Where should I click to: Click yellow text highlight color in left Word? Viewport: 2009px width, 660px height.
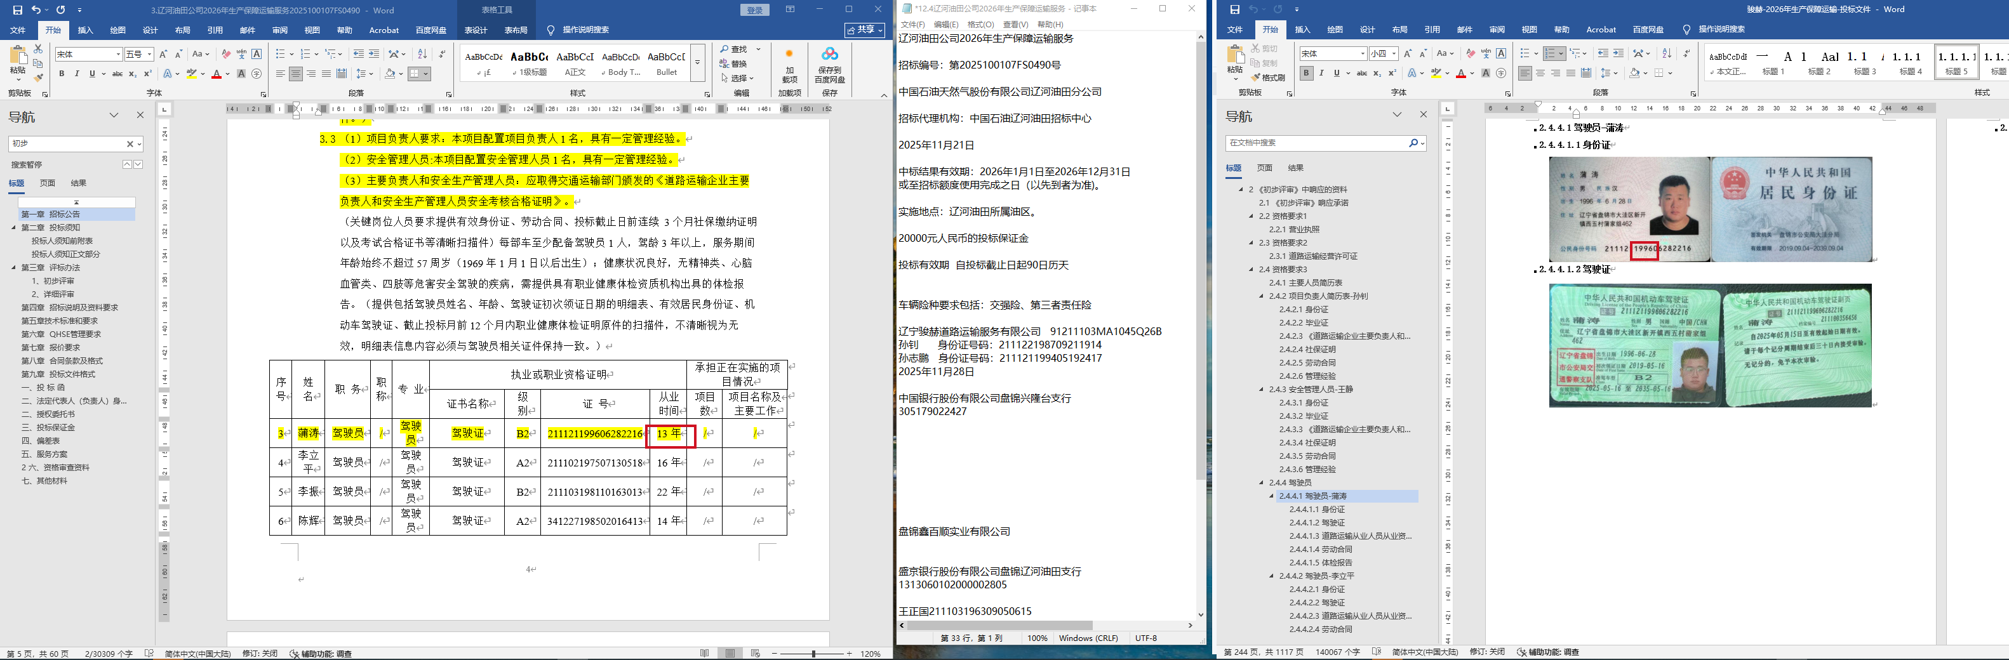(191, 74)
